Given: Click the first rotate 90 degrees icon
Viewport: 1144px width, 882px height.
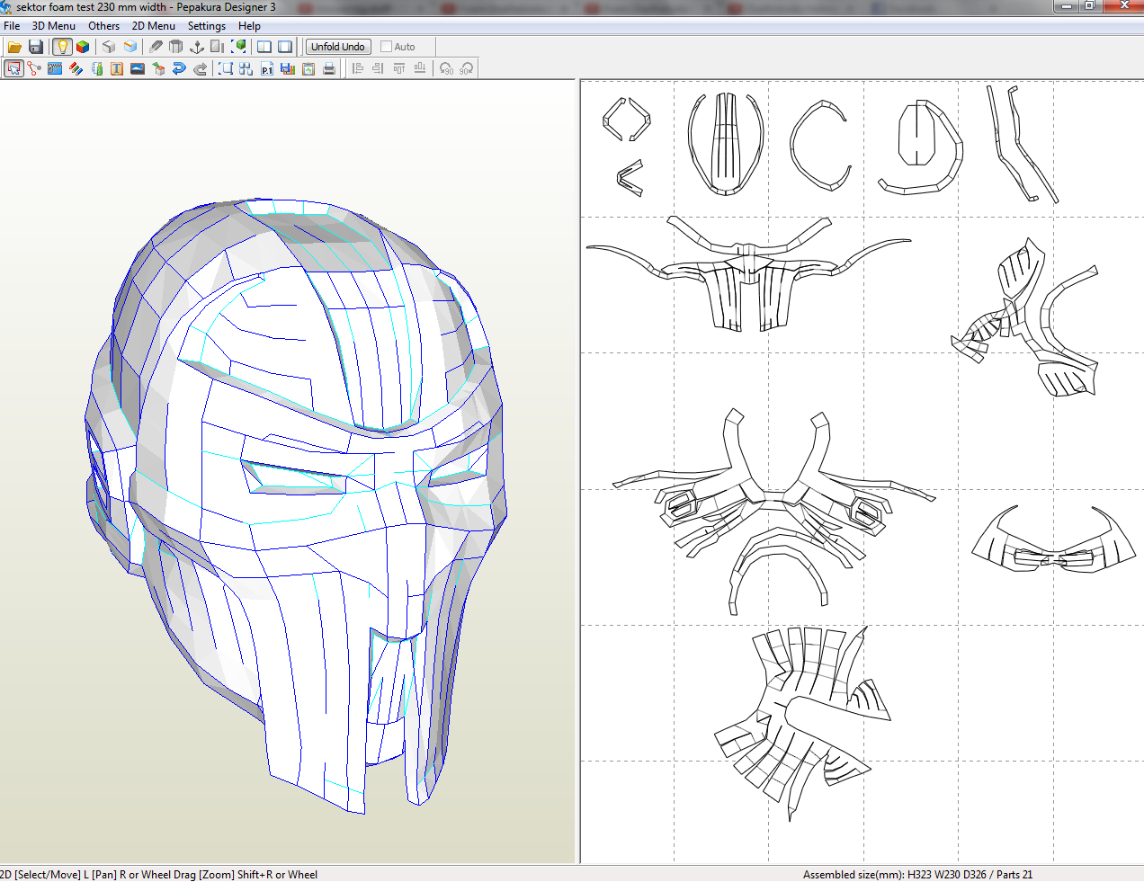Looking at the screenshot, I should 446,68.
